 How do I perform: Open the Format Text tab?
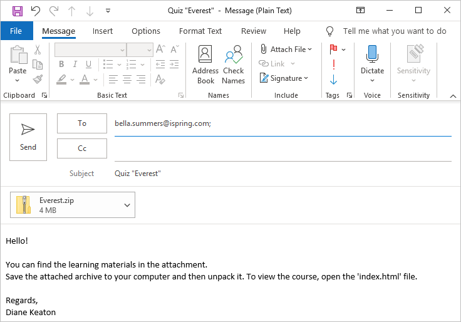coord(200,31)
